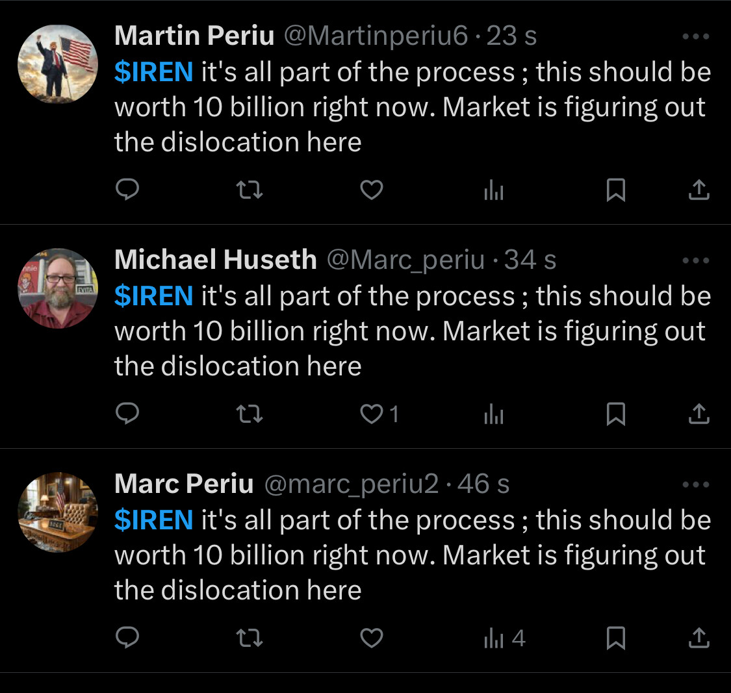Reply to Martin Periu's tweet

(x=127, y=190)
